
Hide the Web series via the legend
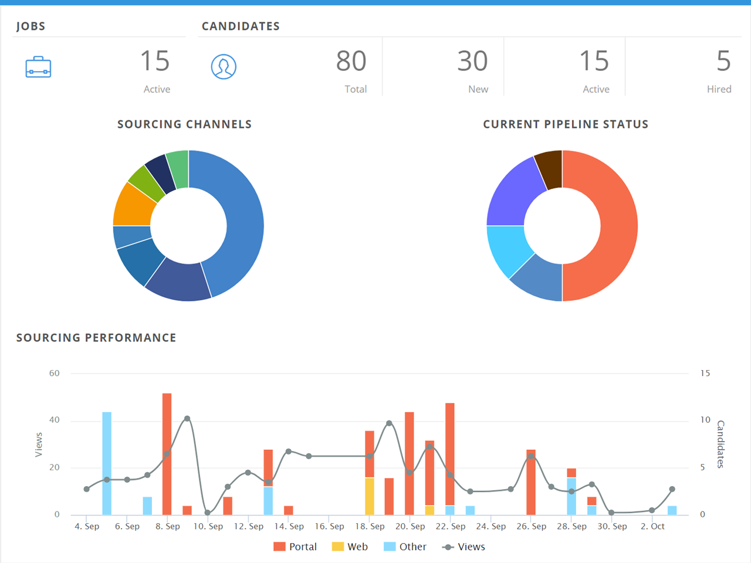click(350, 547)
